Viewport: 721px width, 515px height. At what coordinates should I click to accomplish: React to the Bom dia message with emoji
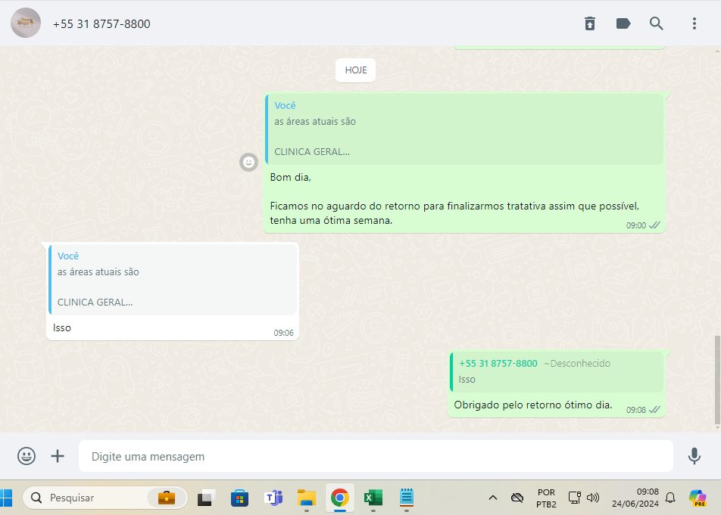tap(248, 162)
